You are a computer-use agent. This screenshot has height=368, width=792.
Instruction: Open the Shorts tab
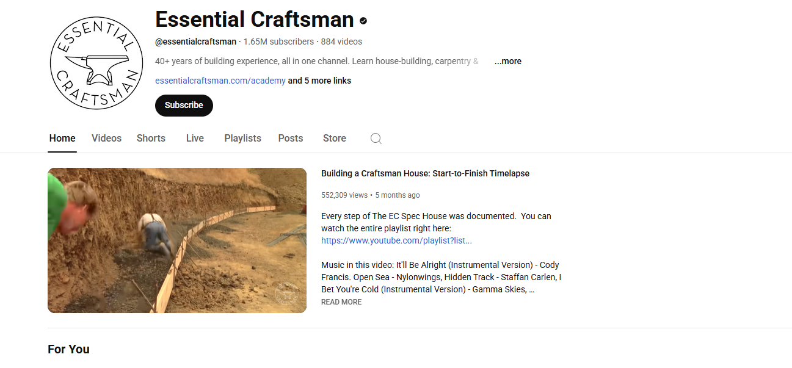pyautogui.click(x=150, y=139)
